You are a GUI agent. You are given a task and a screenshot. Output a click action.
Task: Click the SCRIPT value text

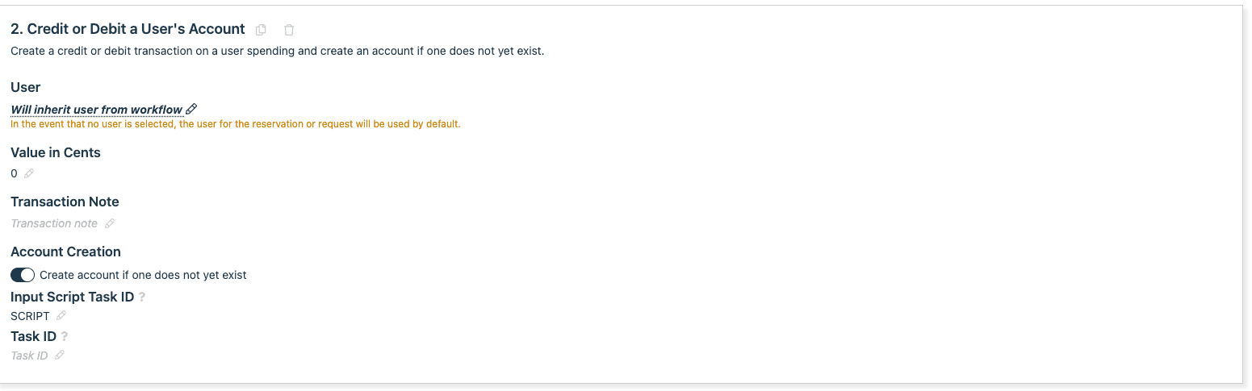click(30, 316)
